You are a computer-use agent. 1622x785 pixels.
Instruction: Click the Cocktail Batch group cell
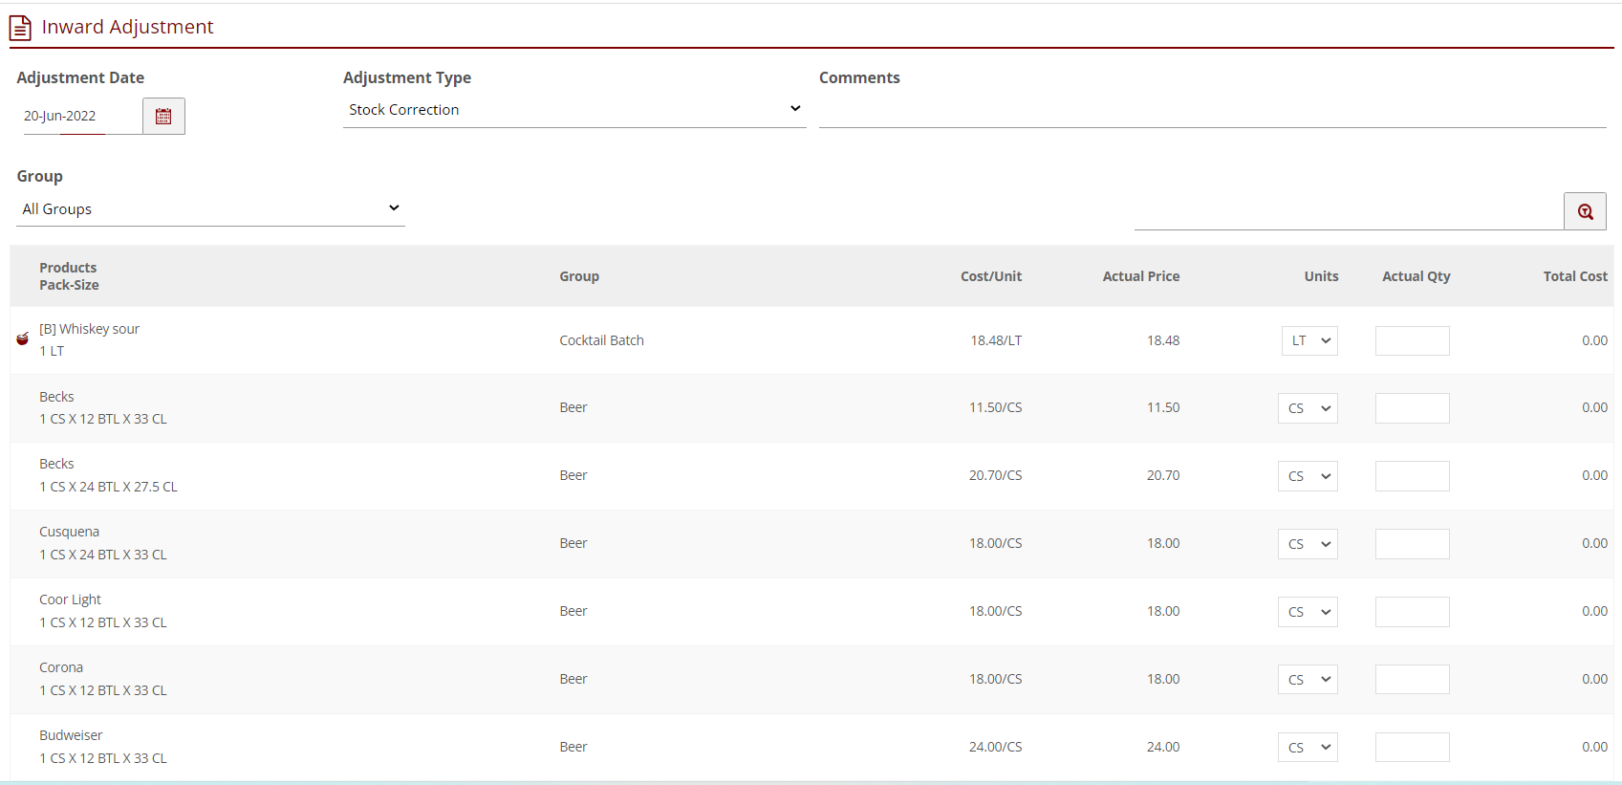[x=601, y=340]
